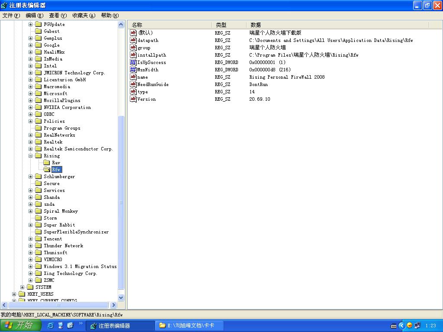Click the MsnWidth binary value icon
Image resolution: width=443 pixels, height=332 pixels.
pos(133,70)
